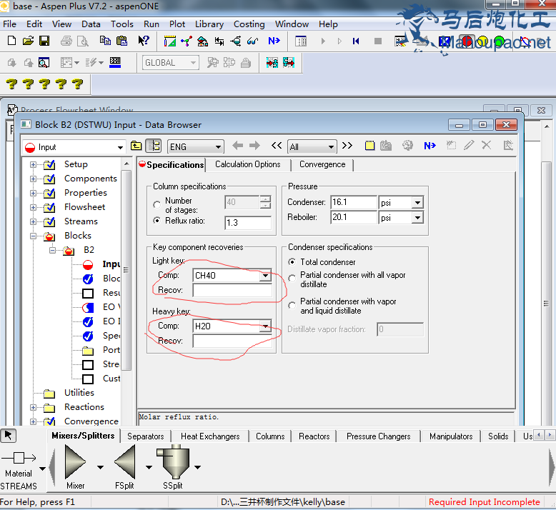This screenshot has width=556, height=510.
Task: Switch to the Reactors palette tab
Action: tap(314, 436)
